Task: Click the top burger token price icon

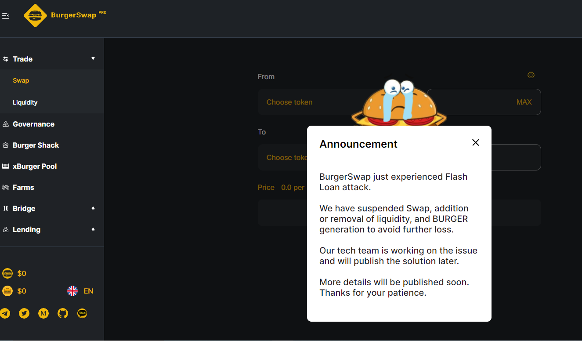Action: (x=7, y=273)
